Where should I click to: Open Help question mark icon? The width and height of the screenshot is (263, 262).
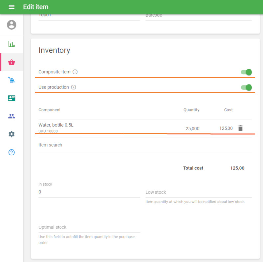coord(12,152)
